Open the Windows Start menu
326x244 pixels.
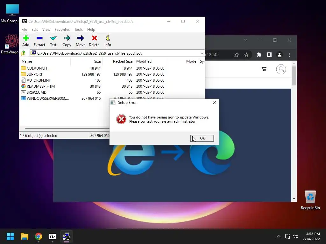[10, 236]
